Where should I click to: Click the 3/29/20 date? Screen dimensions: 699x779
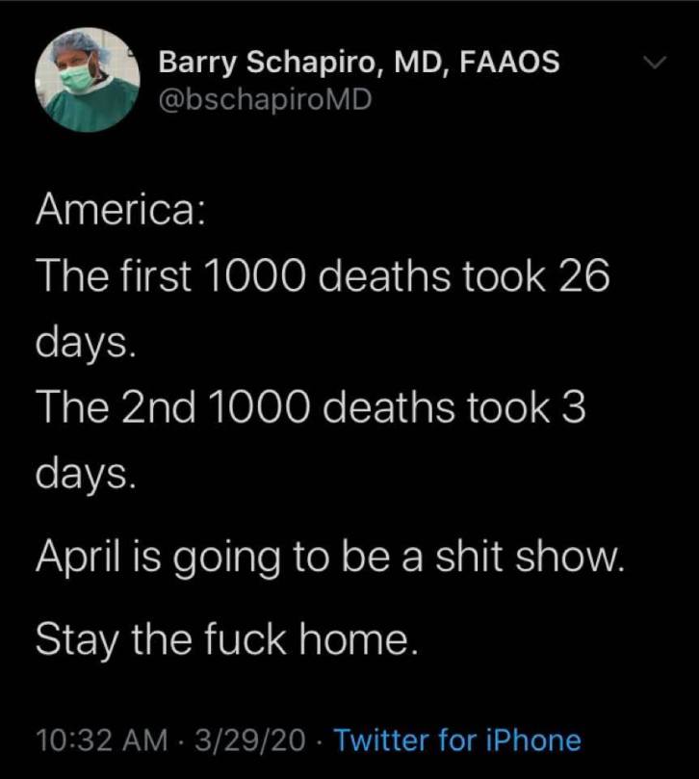(250, 740)
